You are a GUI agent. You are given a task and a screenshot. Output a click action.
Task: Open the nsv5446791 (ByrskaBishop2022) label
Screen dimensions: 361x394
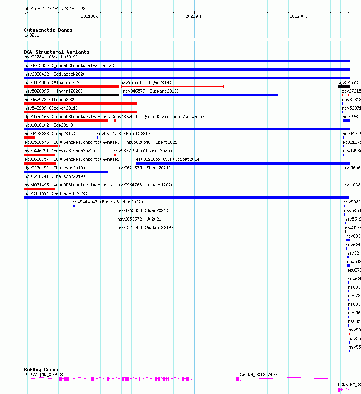60,151
